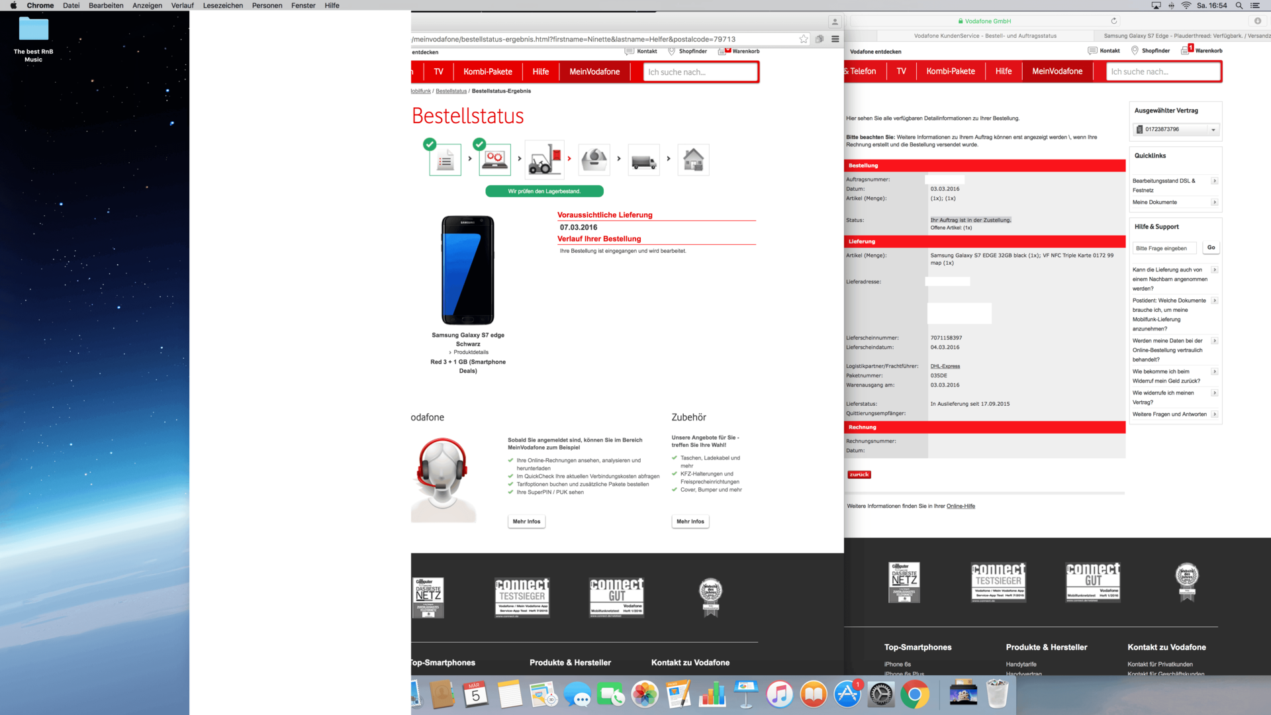The image size is (1271, 715).
Task: Click the delivery truck step icon
Action: click(643, 160)
